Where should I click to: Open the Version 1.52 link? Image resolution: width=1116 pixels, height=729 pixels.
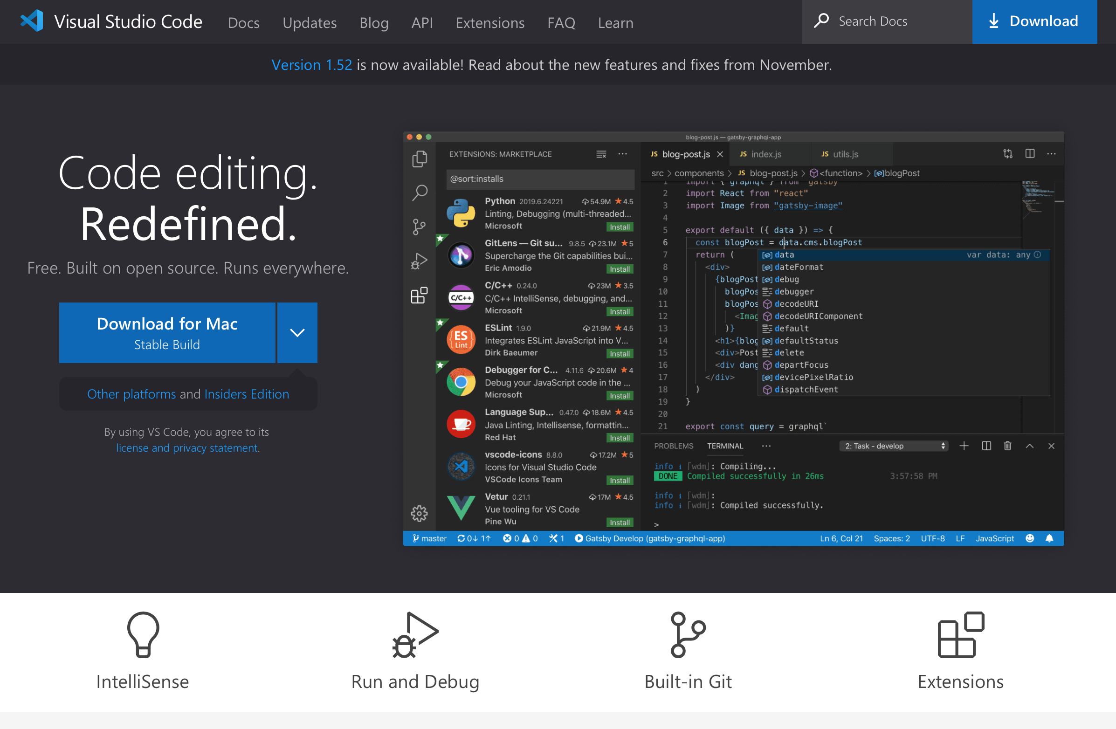click(311, 65)
